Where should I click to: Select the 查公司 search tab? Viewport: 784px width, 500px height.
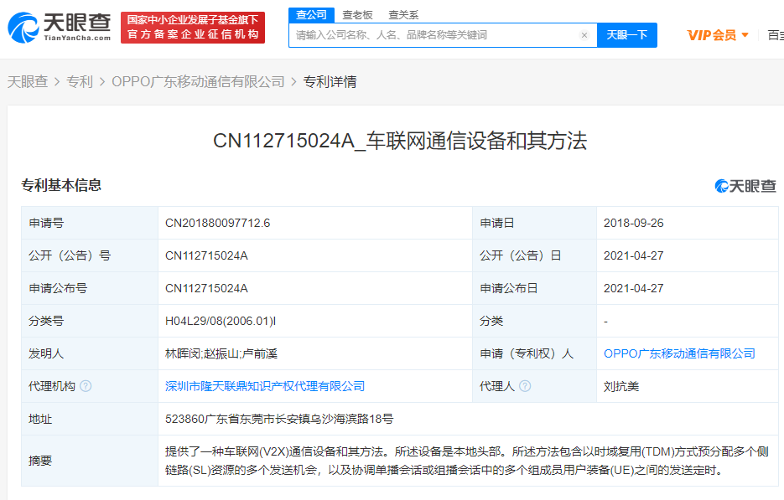(311, 15)
